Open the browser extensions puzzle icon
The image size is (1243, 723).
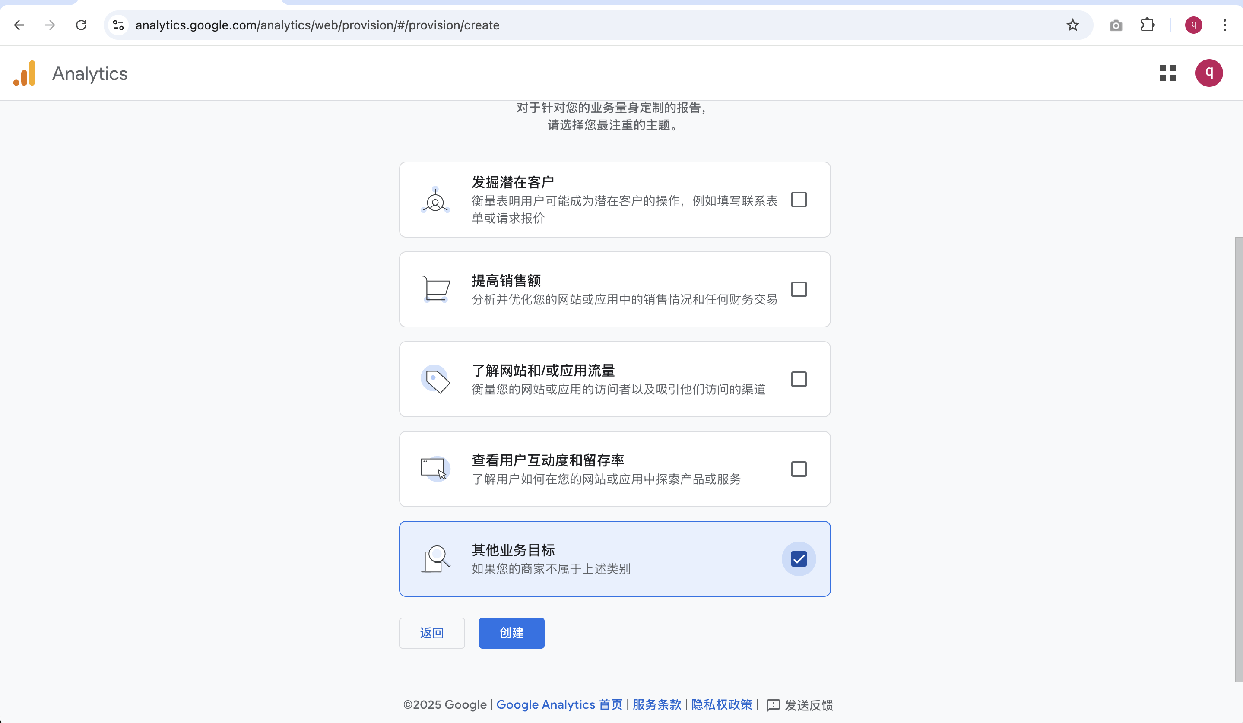pyautogui.click(x=1147, y=25)
